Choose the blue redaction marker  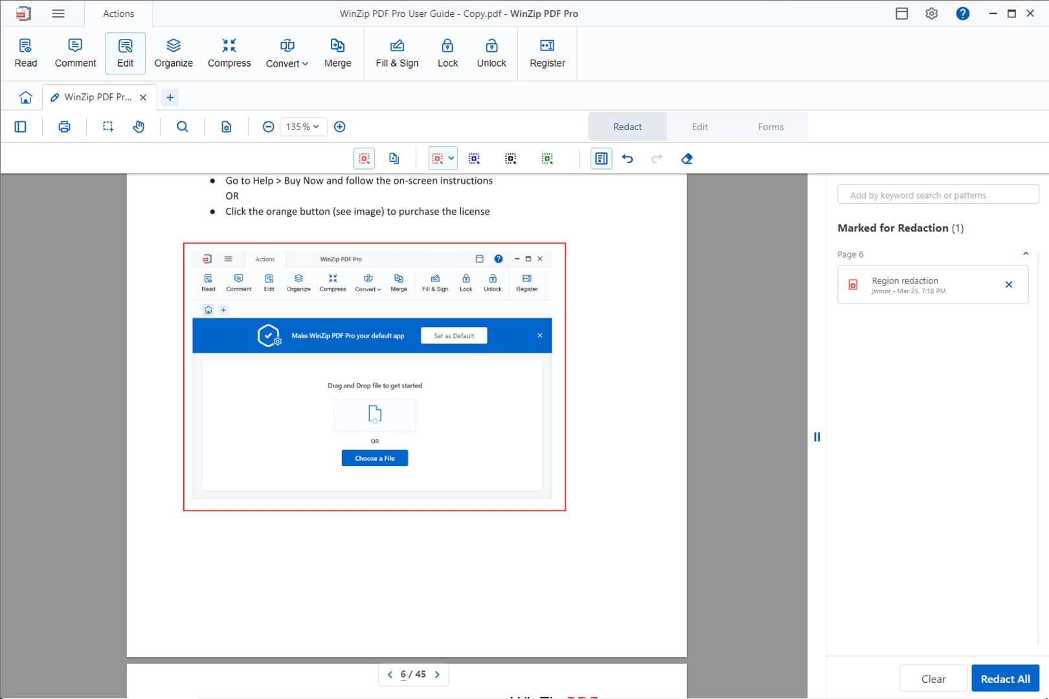(x=474, y=159)
